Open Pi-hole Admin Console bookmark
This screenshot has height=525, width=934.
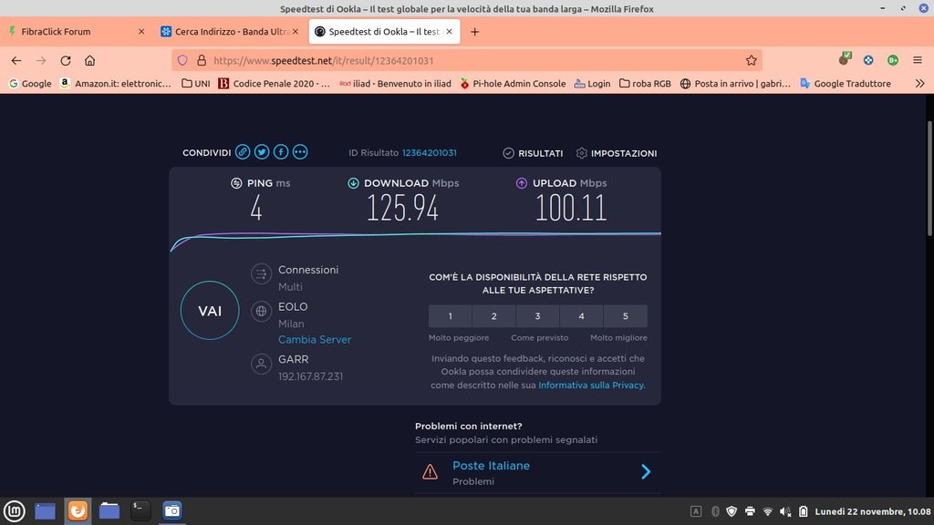513,83
